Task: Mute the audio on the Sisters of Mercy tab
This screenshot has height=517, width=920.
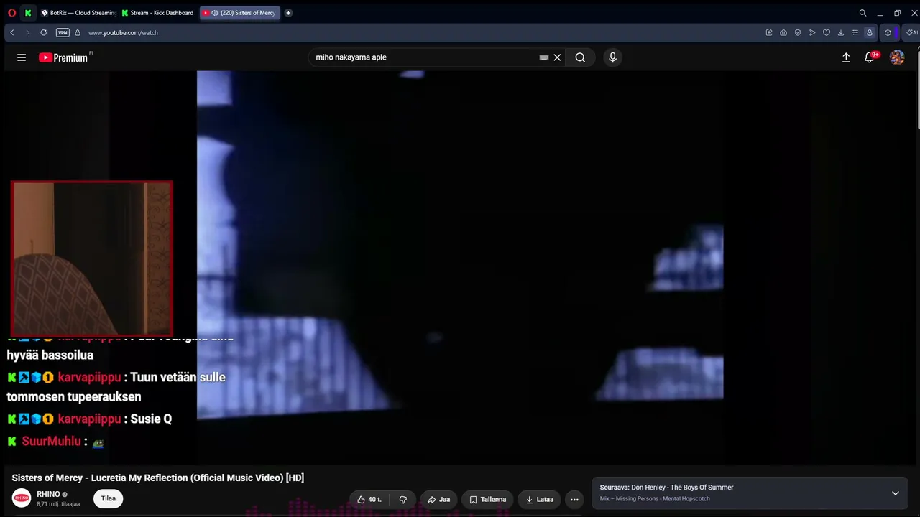Action: pos(215,13)
